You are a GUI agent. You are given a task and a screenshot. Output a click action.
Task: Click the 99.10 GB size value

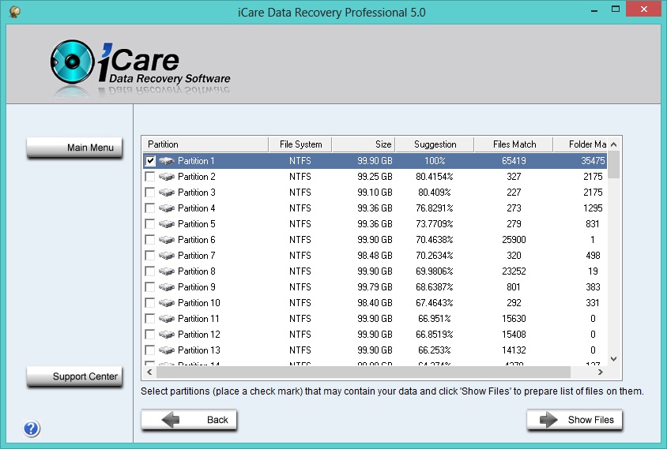[375, 193]
